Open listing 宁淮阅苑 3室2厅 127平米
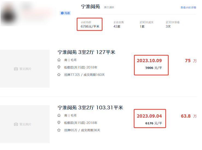This screenshot has width=202, height=150. [87, 52]
